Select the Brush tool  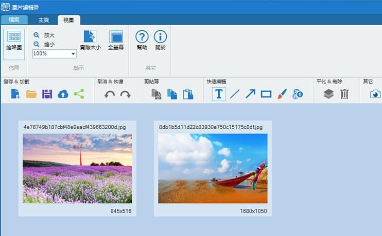[282, 94]
